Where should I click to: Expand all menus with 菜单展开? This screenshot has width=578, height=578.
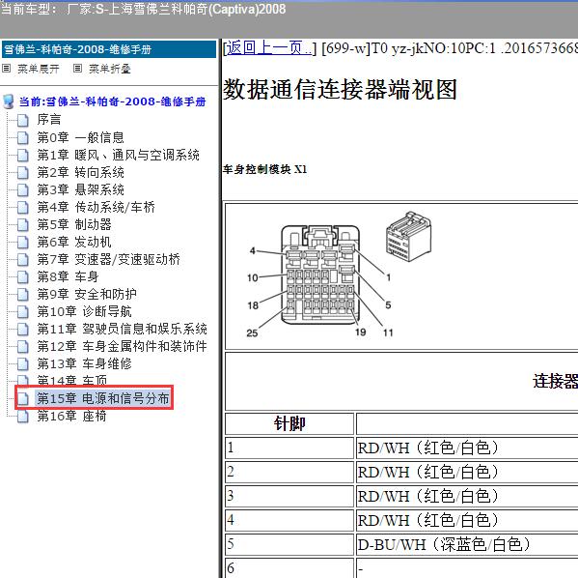tap(39, 69)
